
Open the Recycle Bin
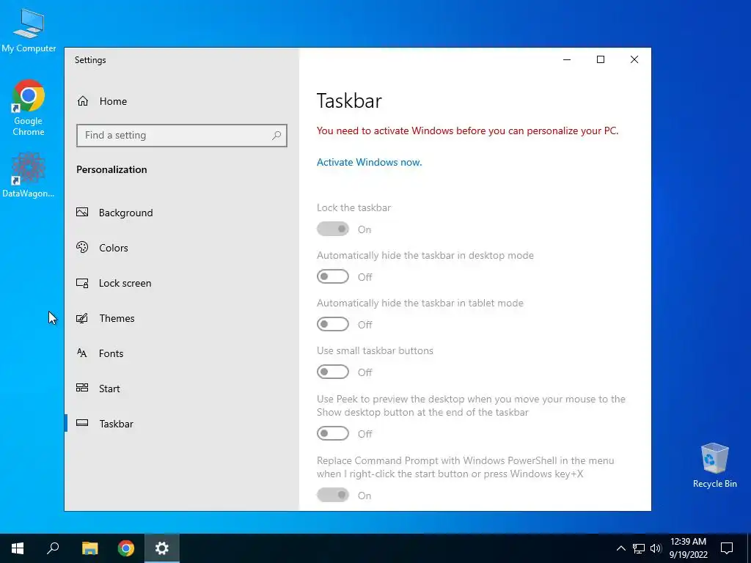pos(714,466)
